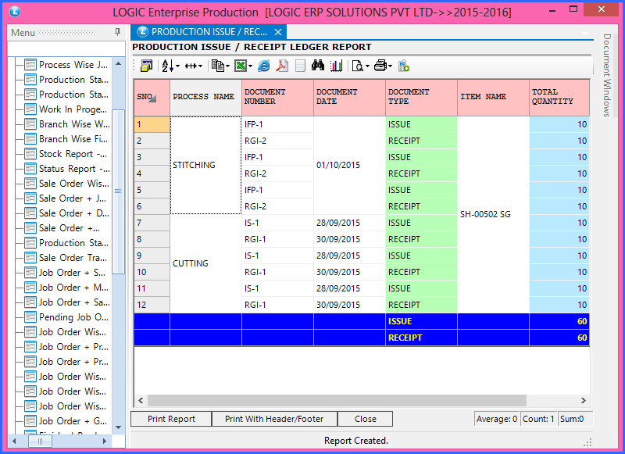The image size is (625, 454).
Task: Click the Menu search input field
Action: click(66, 48)
